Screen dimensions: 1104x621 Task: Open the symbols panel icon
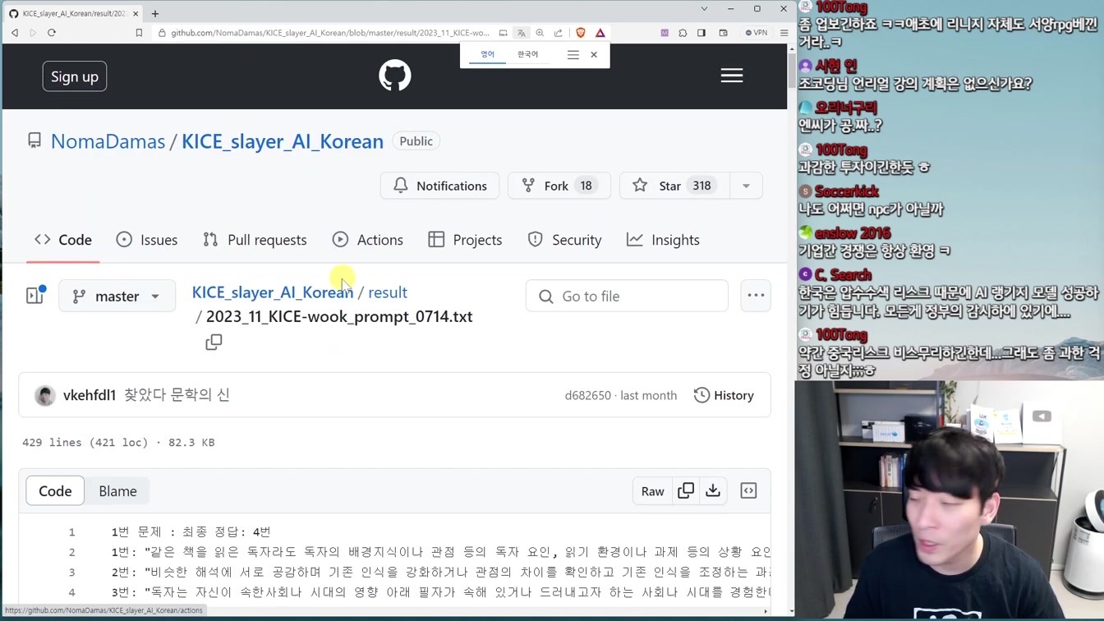748,491
